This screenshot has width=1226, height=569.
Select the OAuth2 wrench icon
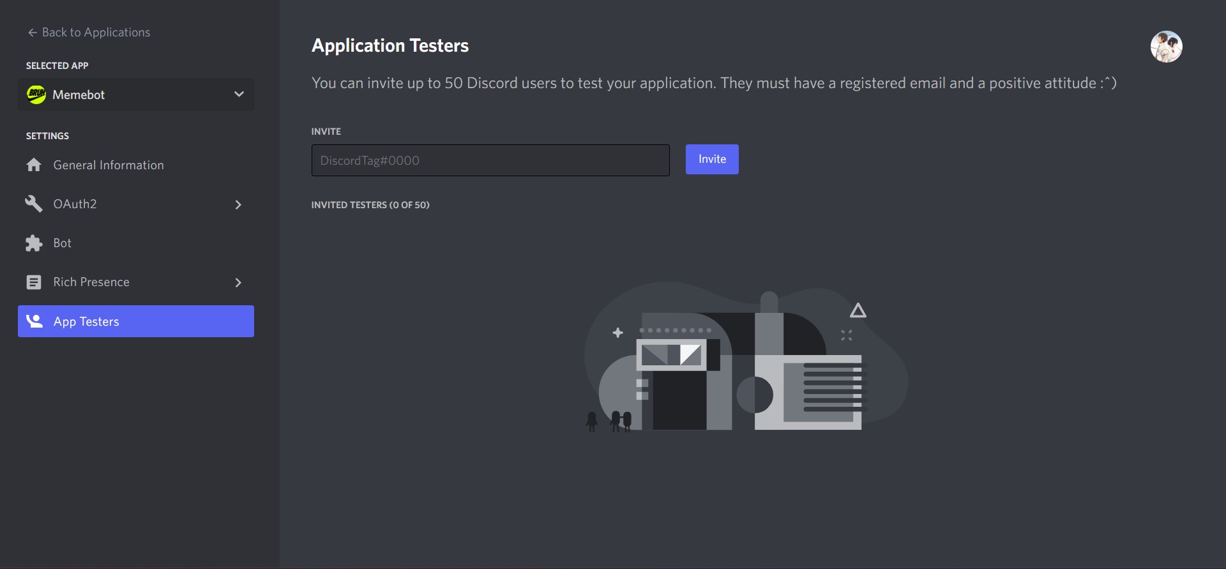click(33, 204)
